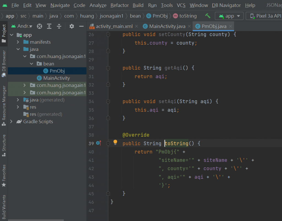The width and height of the screenshot is (282, 221).
Task: Click the intention lightbulb on line 39
Action: click(115, 143)
